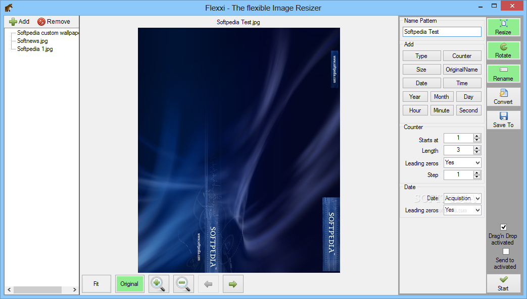Add Minute to name pattern
This screenshot has width=527, height=299.
click(442, 110)
